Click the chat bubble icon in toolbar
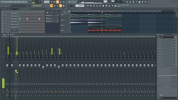The width and height of the screenshot is (178, 100). click(x=145, y=2)
